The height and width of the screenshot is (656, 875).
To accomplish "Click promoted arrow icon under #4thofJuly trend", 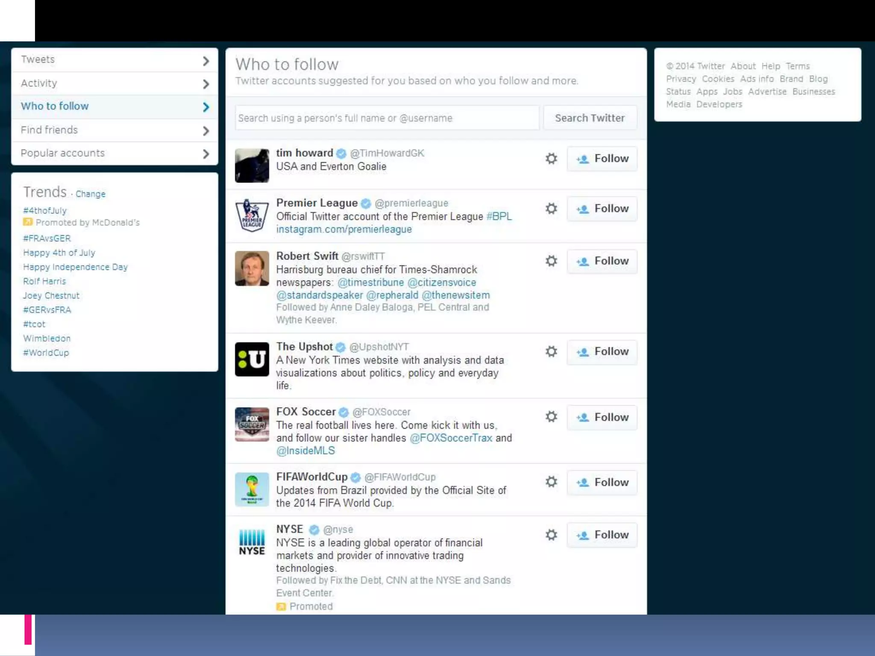I will pos(28,222).
